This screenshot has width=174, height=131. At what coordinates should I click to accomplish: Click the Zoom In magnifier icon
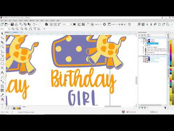pyautogui.click(x=13, y=29)
